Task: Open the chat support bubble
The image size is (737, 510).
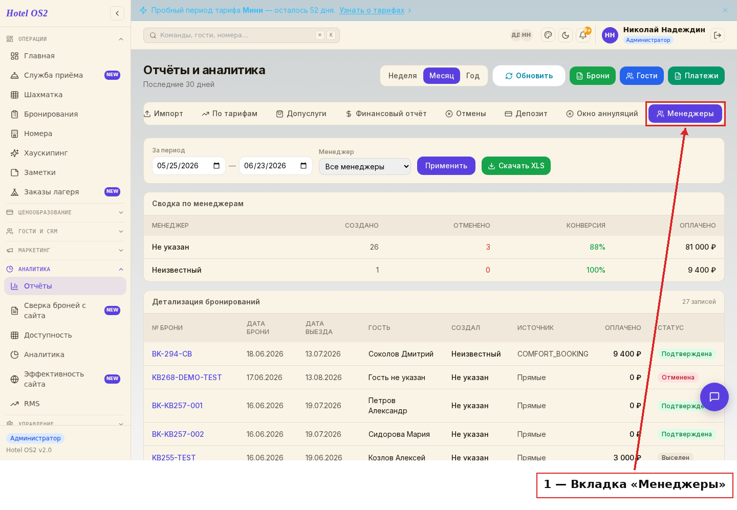Action: (714, 397)
